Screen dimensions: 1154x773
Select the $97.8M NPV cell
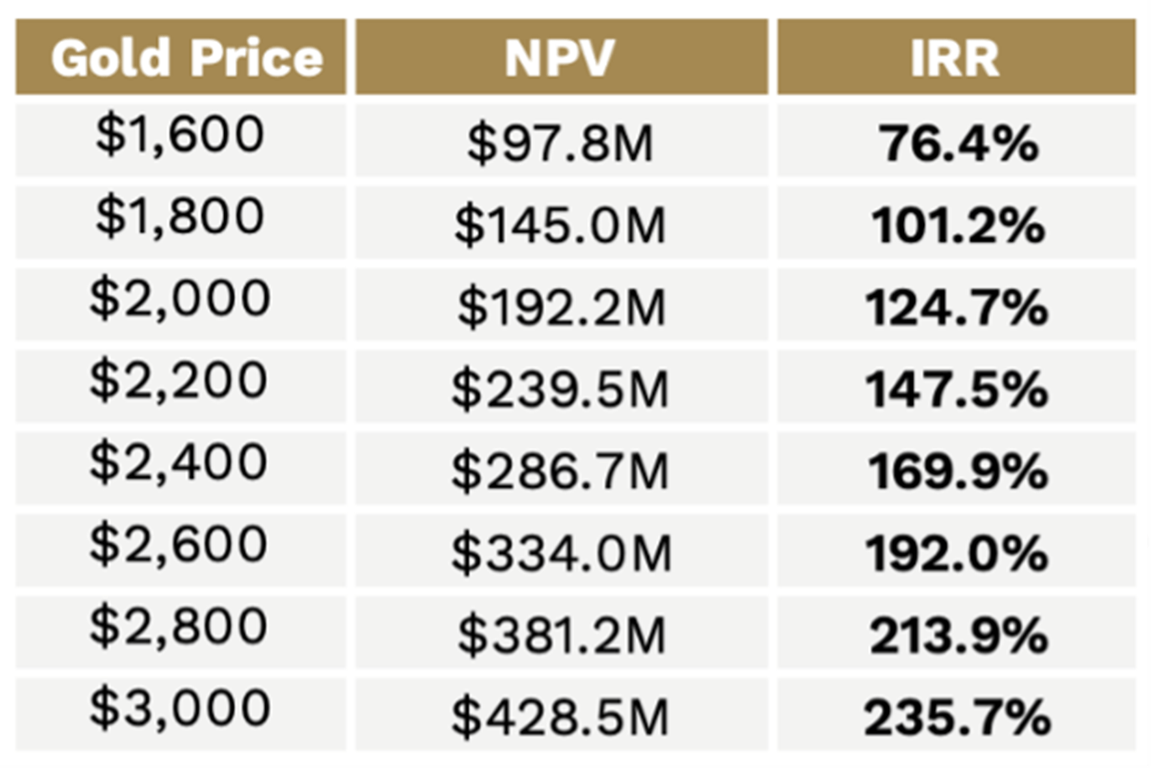click(x=561, y=139)
